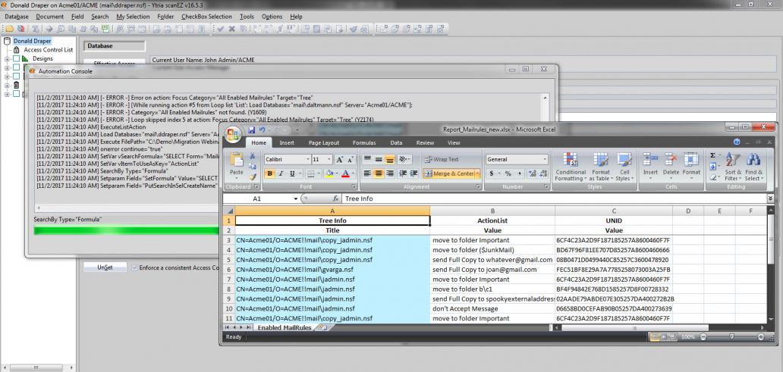
Task: Save the workbook via quick access toolbar
Action: coord(252,130)
